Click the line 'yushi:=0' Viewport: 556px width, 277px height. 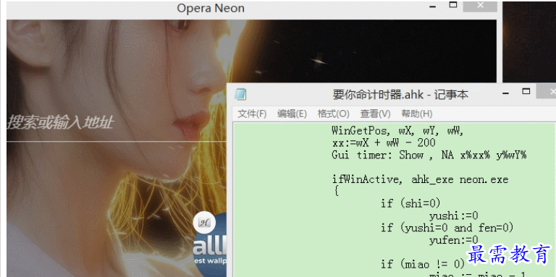pos(453,216)
